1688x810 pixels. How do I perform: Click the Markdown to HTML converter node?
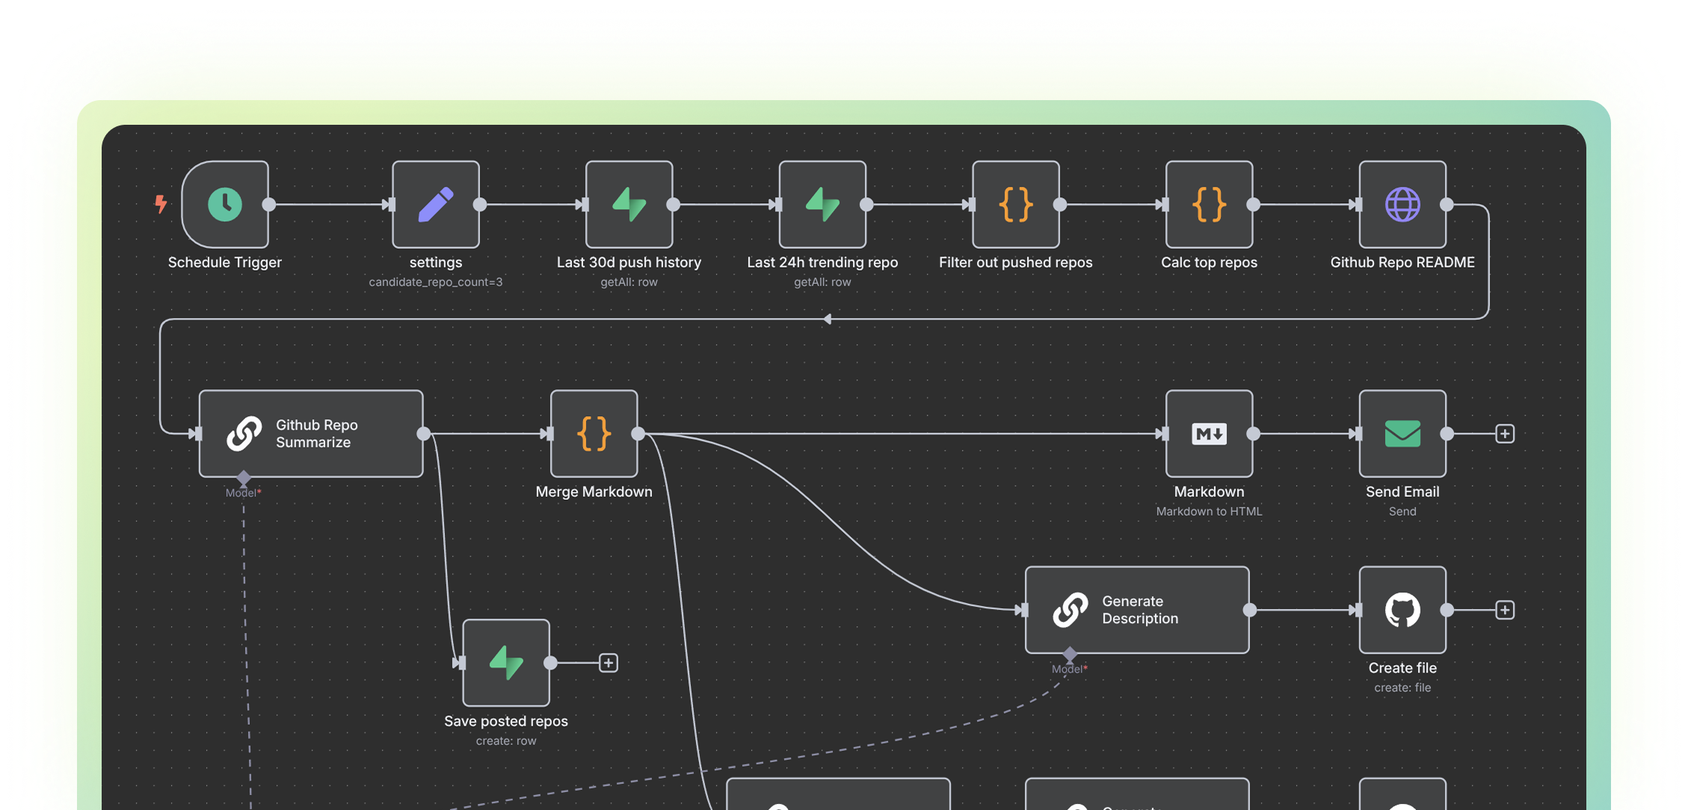1209,433
